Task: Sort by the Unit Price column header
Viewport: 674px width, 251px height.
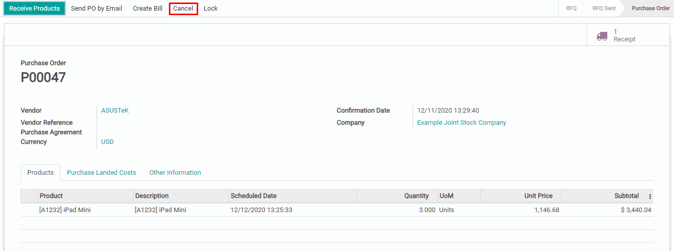Action: 538,196
